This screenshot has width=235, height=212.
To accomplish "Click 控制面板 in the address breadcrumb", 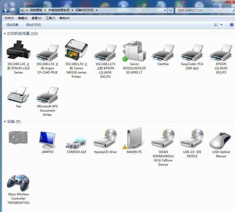I will point(36,10).
